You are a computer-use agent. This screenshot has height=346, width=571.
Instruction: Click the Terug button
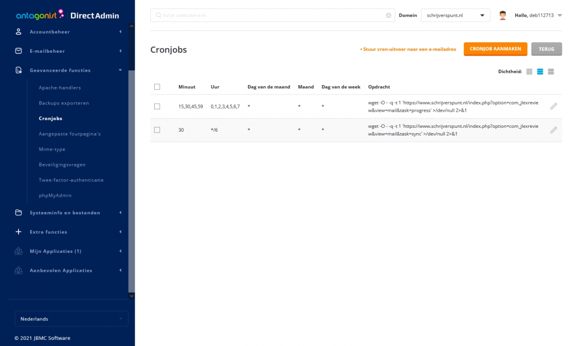[546, 49]
